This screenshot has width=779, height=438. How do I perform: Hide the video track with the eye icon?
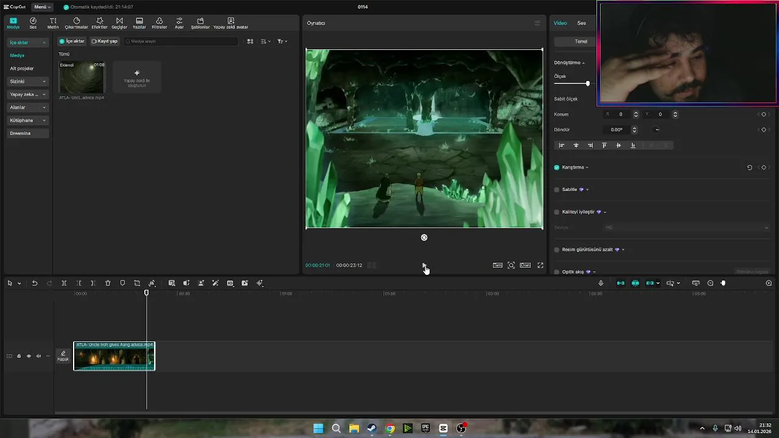click(x=29, y=356)
